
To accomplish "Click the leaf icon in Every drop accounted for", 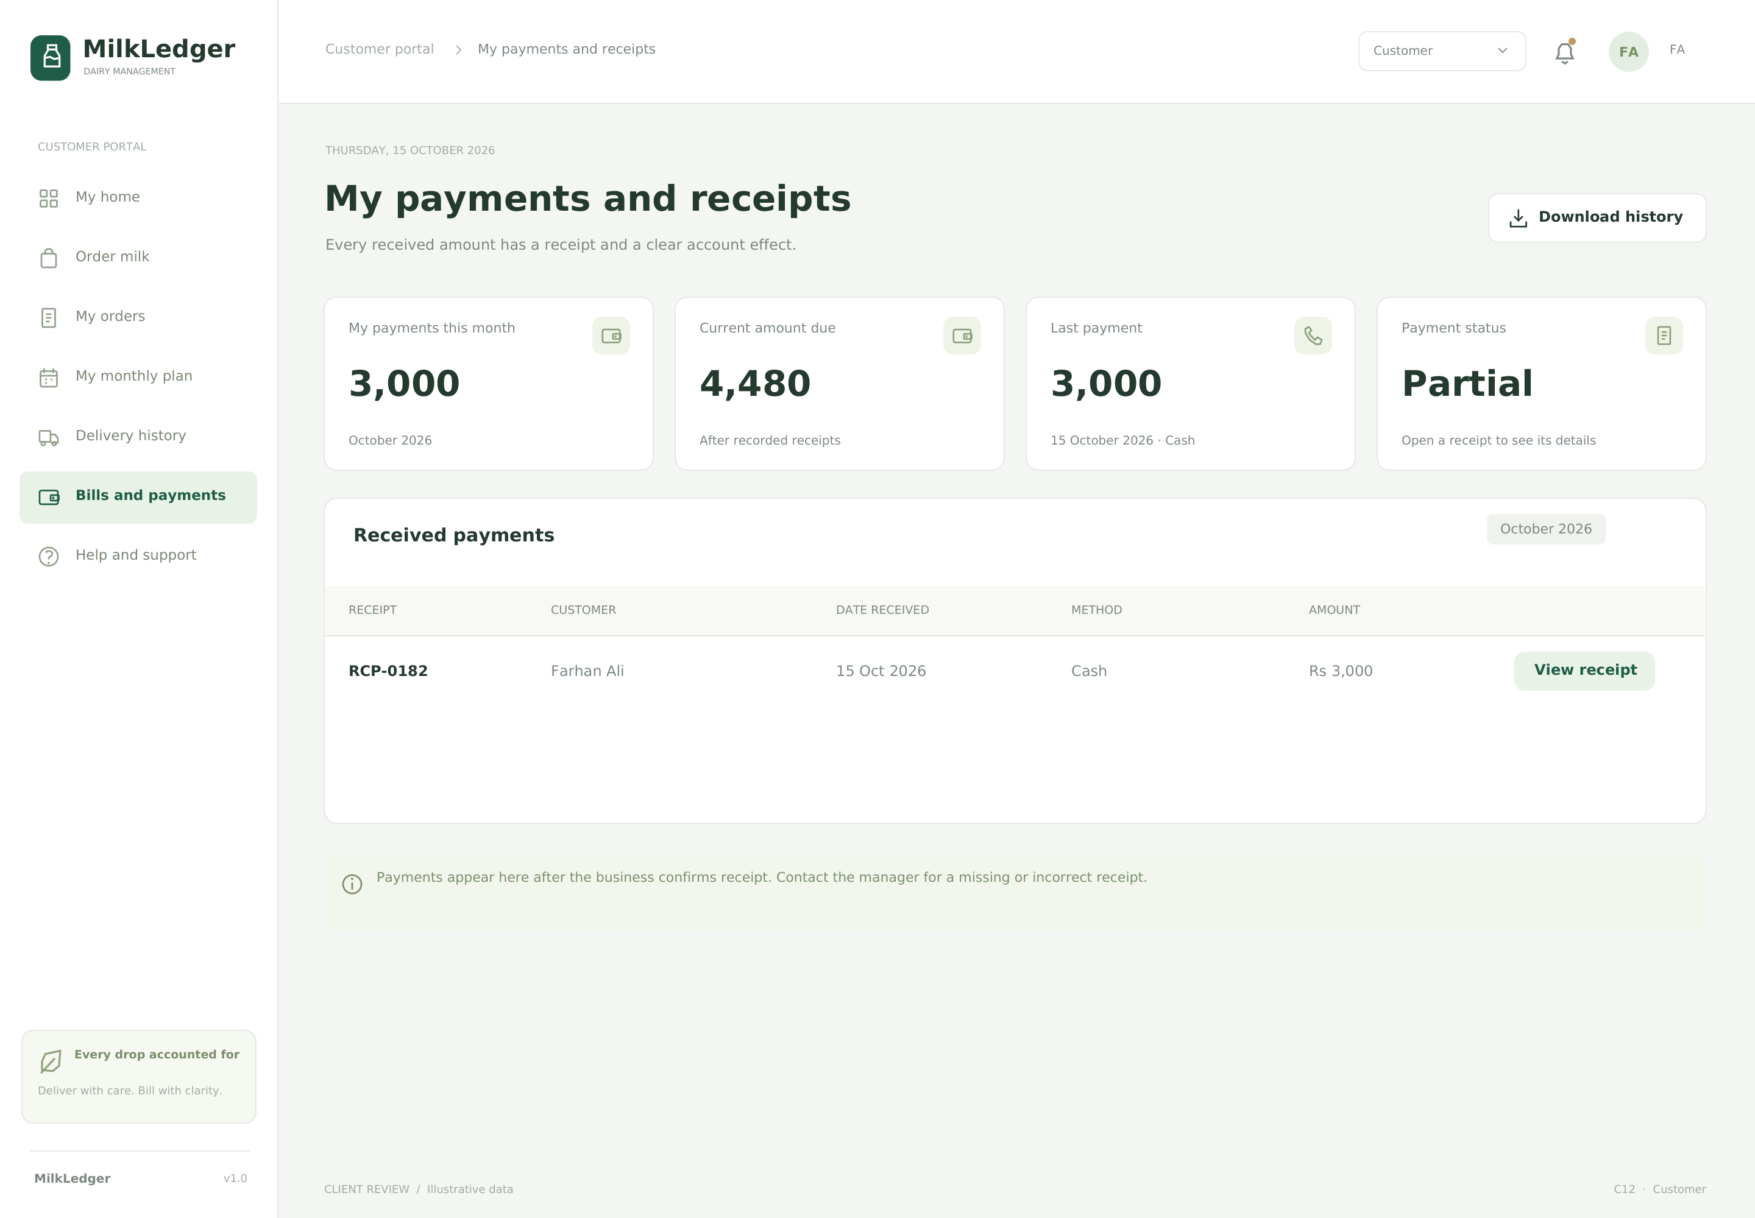I will [x=51, y=1061].
